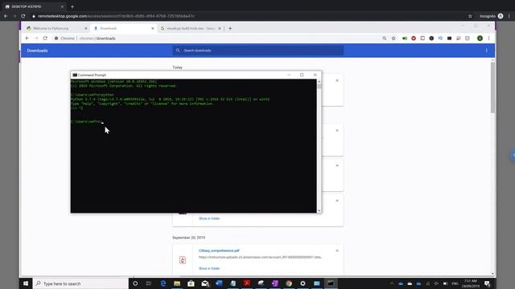Viewport: 515px width, 289px height.
Task: Open the CSharp_comprehensive.pdf file link
Action: click(x=219, y=250)
